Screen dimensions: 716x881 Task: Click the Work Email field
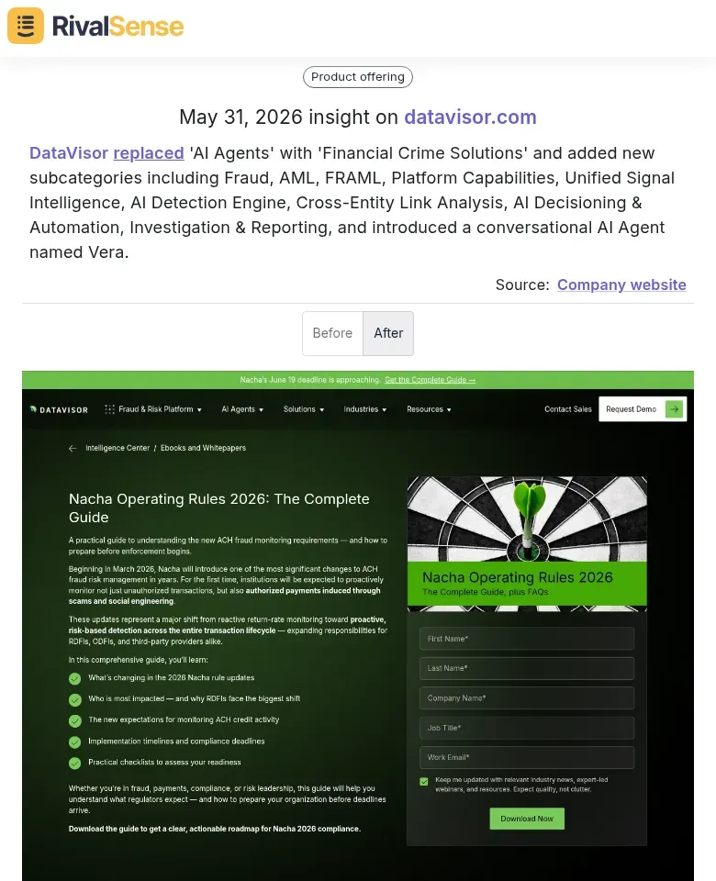(527, 757)
